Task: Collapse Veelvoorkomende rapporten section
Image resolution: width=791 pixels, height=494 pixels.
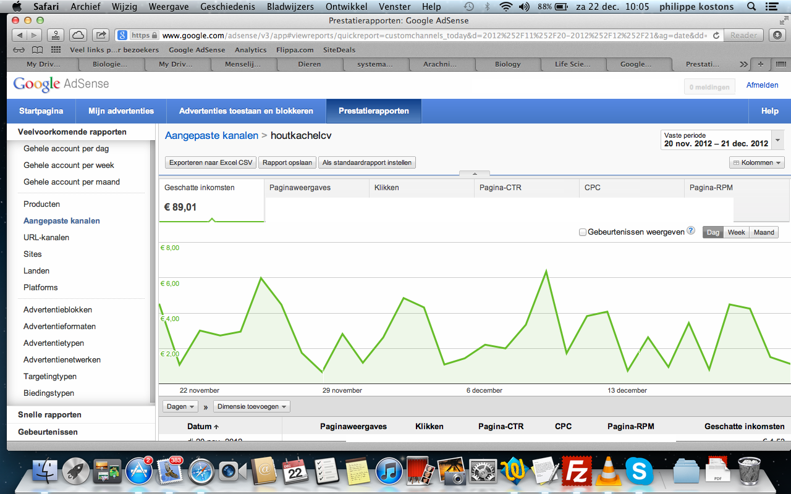Action: pyautogui.click(x=72, y=132)
